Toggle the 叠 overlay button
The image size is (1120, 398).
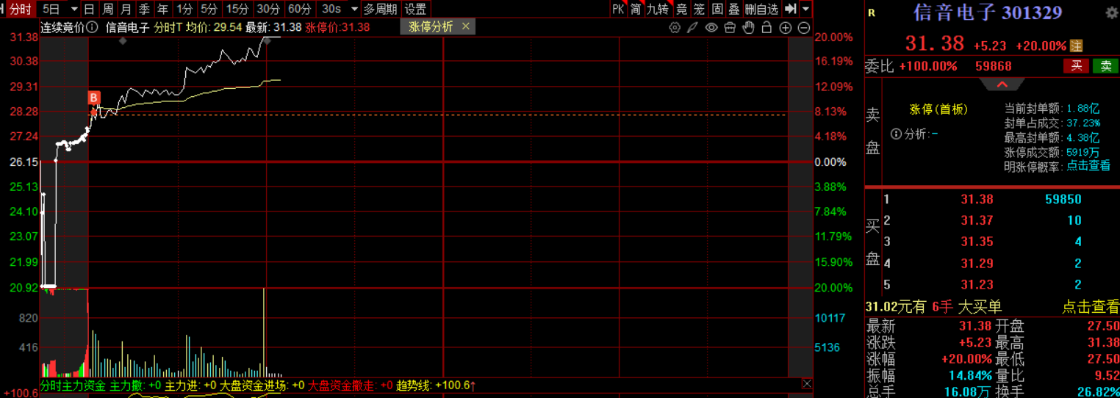pos(734,9)
